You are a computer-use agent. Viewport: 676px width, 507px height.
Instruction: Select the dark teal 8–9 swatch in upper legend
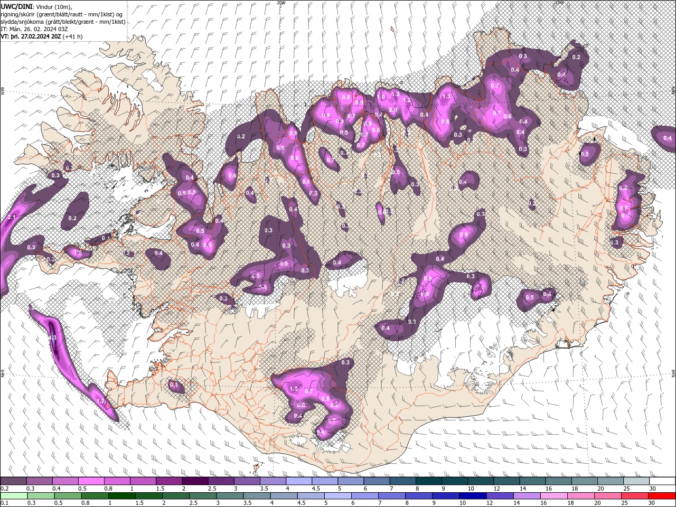point(429,481)
